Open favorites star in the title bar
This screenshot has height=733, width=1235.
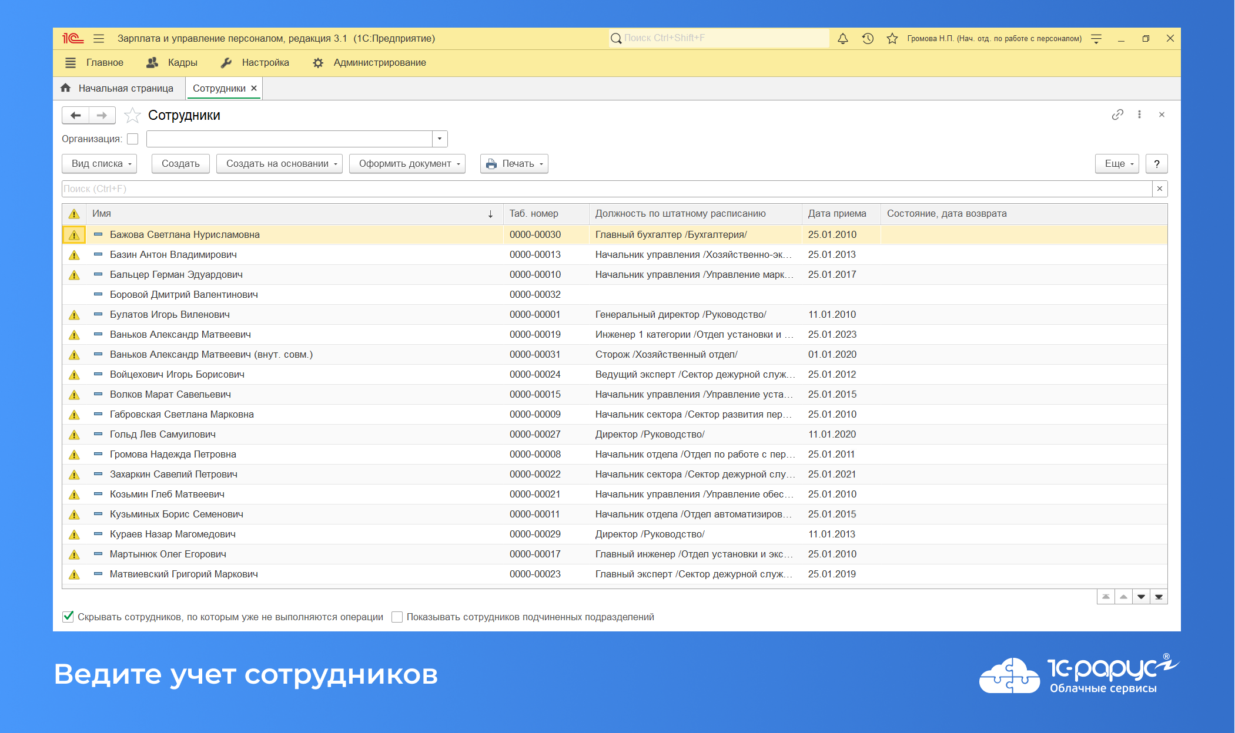[889, 38]
